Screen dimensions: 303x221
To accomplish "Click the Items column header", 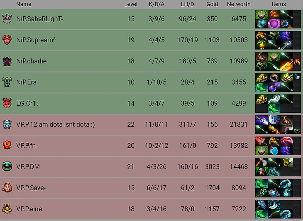I will click(279, 4).
